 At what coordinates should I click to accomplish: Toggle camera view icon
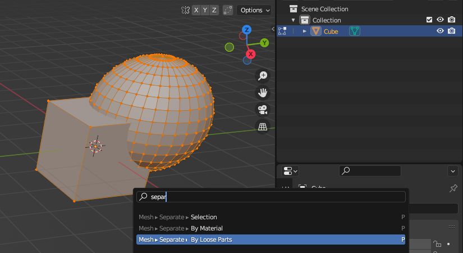[263, 110]
